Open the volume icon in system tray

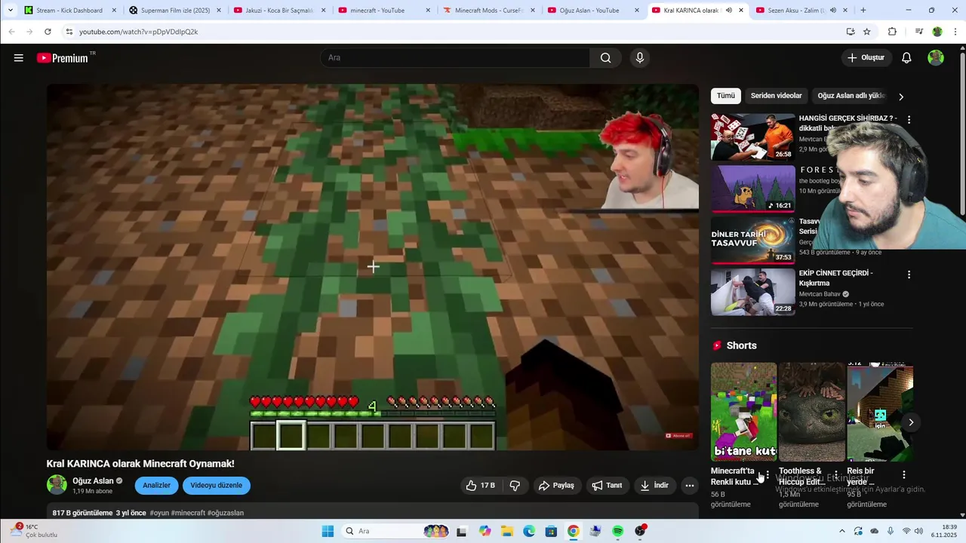(x=918, y=531)
